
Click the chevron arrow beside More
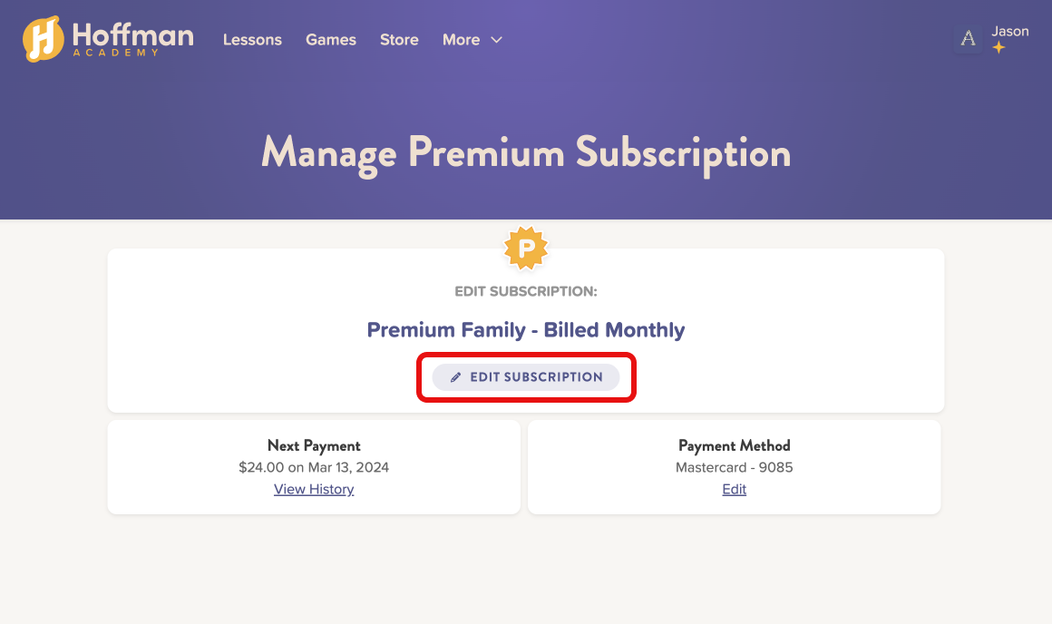click(x=496, y=40)
